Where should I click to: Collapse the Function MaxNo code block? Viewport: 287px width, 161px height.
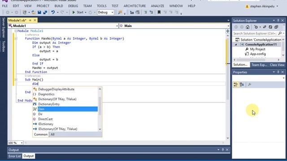tap(16, 38)
